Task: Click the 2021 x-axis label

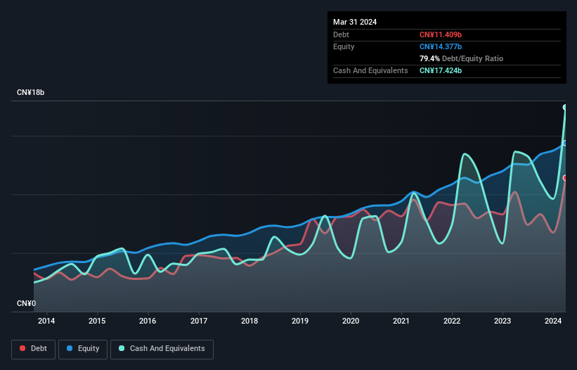Action: coord(401,321)
